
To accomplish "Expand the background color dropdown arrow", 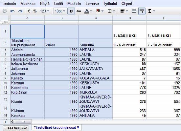I will tap(102, 11).
